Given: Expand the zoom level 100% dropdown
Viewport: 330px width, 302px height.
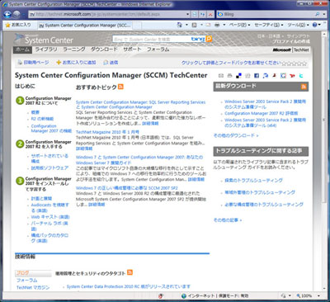Looking at the screenshot, I should tap(319, 296).
